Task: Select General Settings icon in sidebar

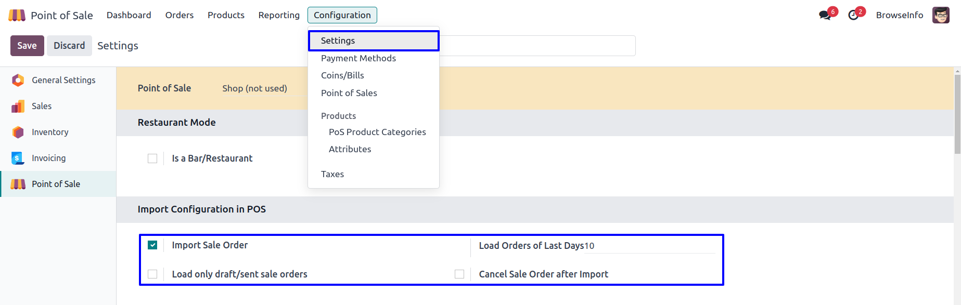Action: 18,80
